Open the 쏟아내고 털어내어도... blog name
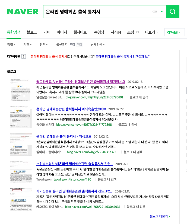The image size is (187, 224). tap(50, 152)
